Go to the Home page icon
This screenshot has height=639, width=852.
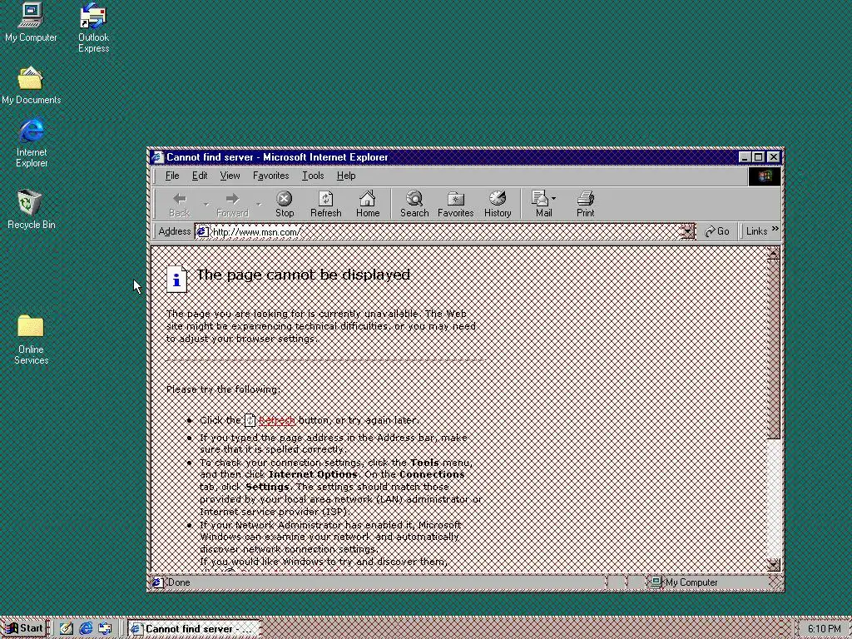368,205
